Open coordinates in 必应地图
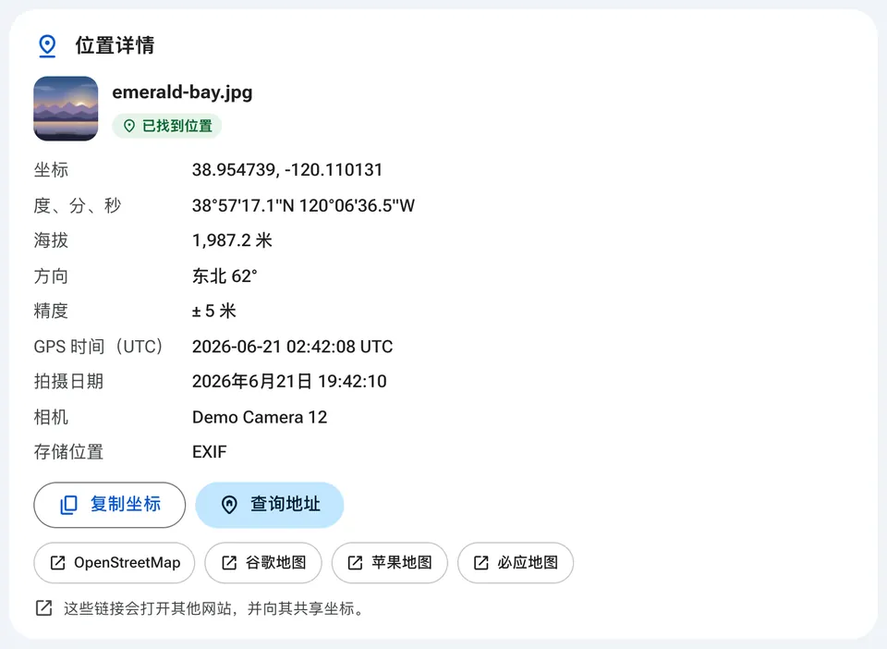This screenshot has height=649, width=887. 516,562
